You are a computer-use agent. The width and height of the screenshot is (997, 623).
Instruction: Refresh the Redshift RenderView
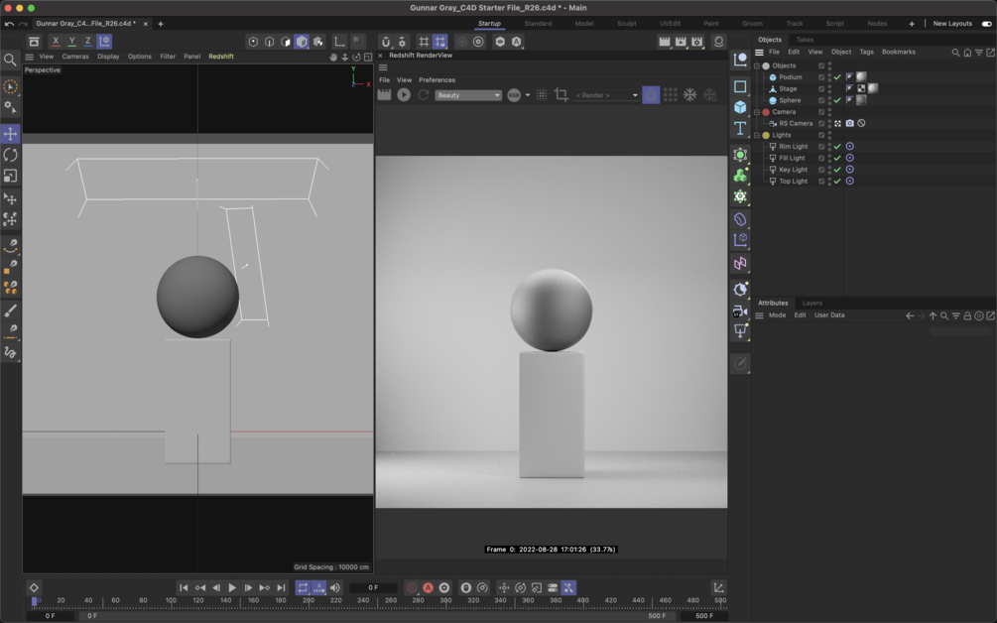424,94
